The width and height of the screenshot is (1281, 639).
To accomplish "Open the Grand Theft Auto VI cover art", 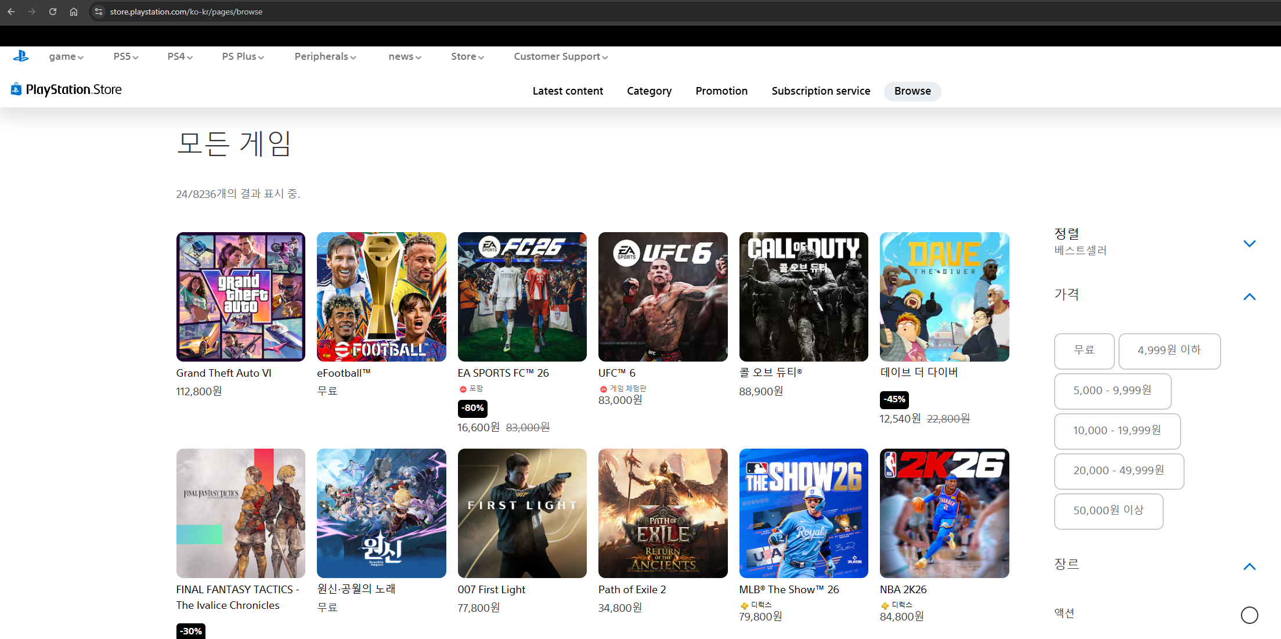I will tap(241, 297).
